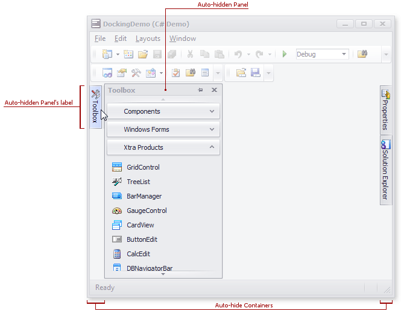The image size is (401, 311).
Task: Close the Toolbox panel
Action: coord(214,90)
